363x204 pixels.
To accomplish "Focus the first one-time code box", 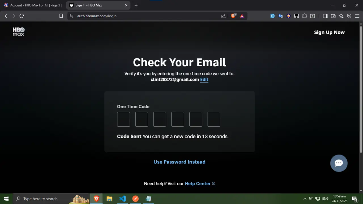I will (x=124, y=119).
